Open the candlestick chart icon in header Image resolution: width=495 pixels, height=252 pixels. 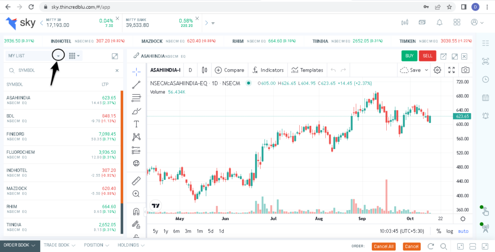tap(405, 22)
